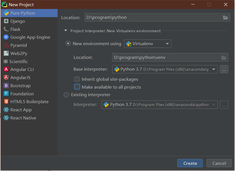The width and height of the screenshot is (235, 171).
Task: Click Pyramid label in list
Action: pyautogui.click(x=19, y=45)
